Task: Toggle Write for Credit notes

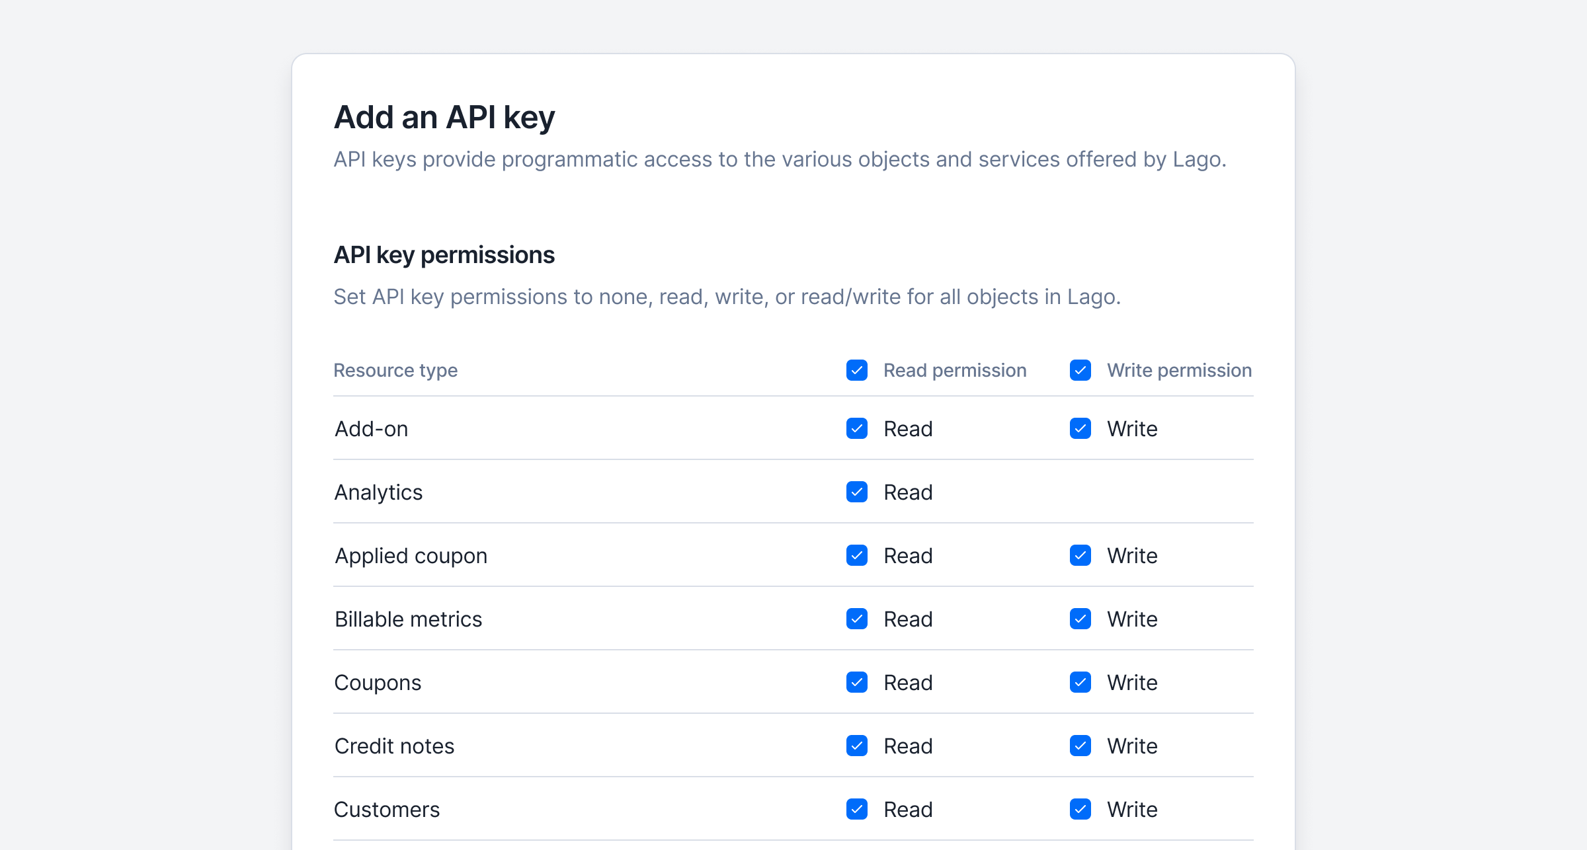Action: [x=1080, y=746]
